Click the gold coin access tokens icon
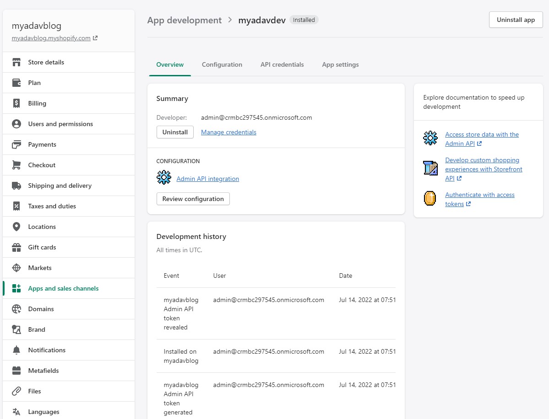549x419 pixels. [x=429, y=199]
